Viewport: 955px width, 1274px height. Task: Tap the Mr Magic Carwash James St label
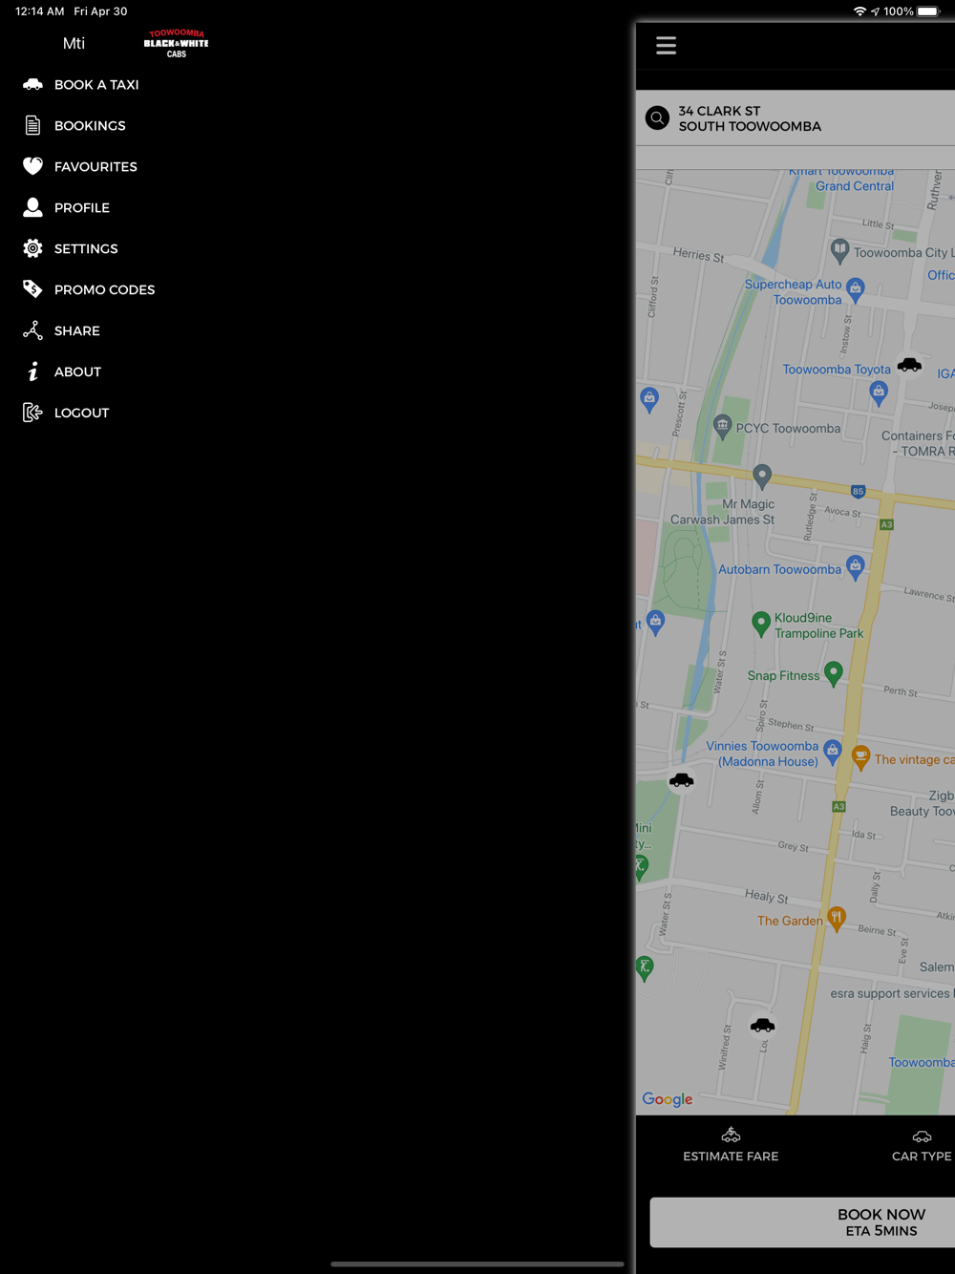(x=723, y=512)
